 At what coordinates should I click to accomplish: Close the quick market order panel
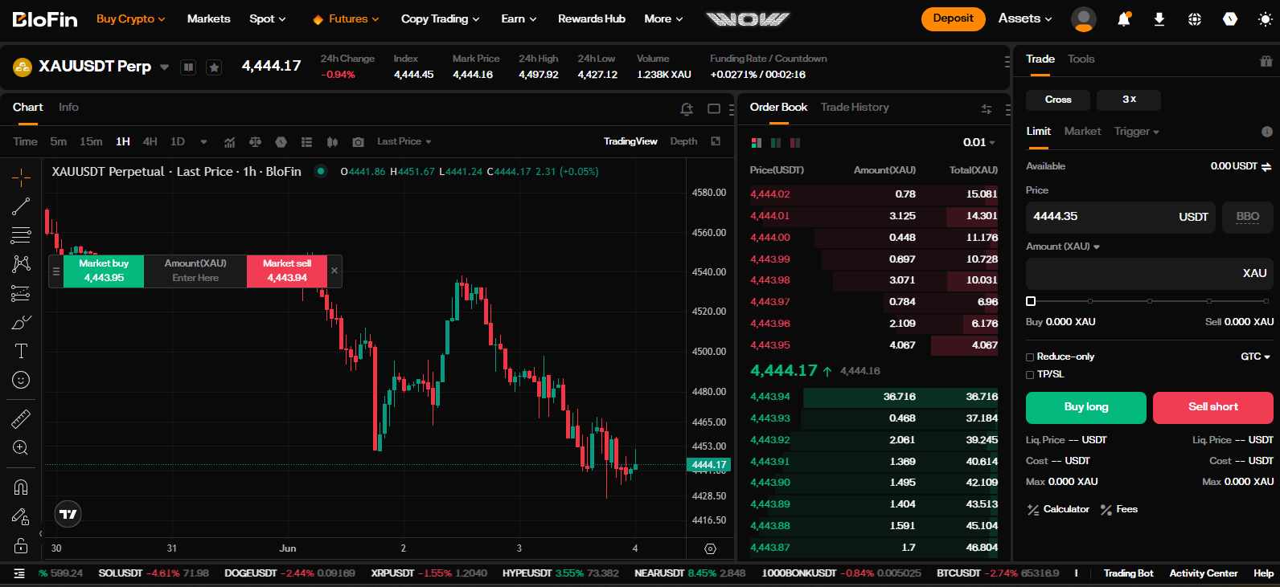334,271
